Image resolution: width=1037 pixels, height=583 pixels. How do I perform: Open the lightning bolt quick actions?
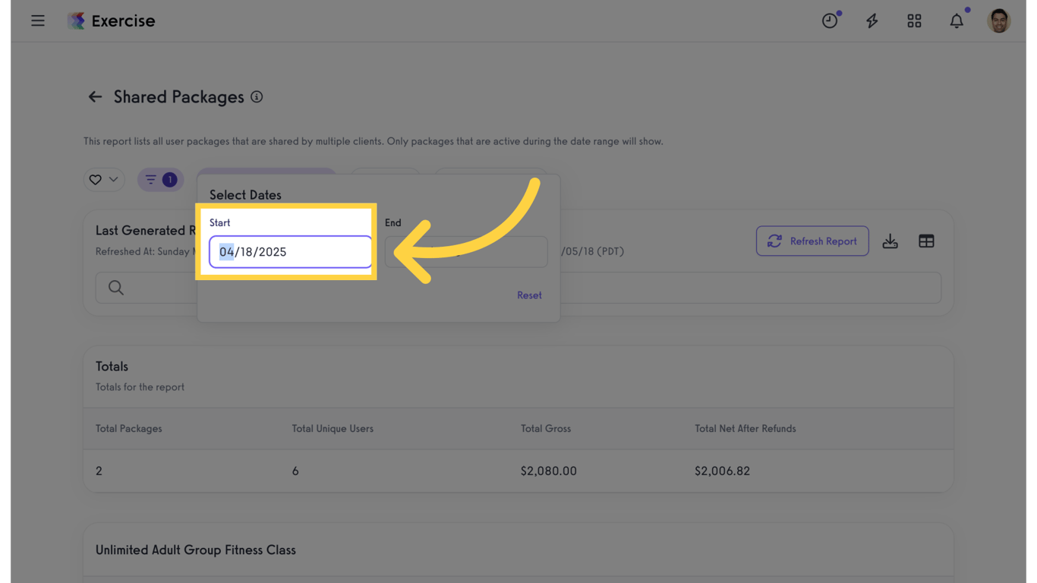pos(872,20)
